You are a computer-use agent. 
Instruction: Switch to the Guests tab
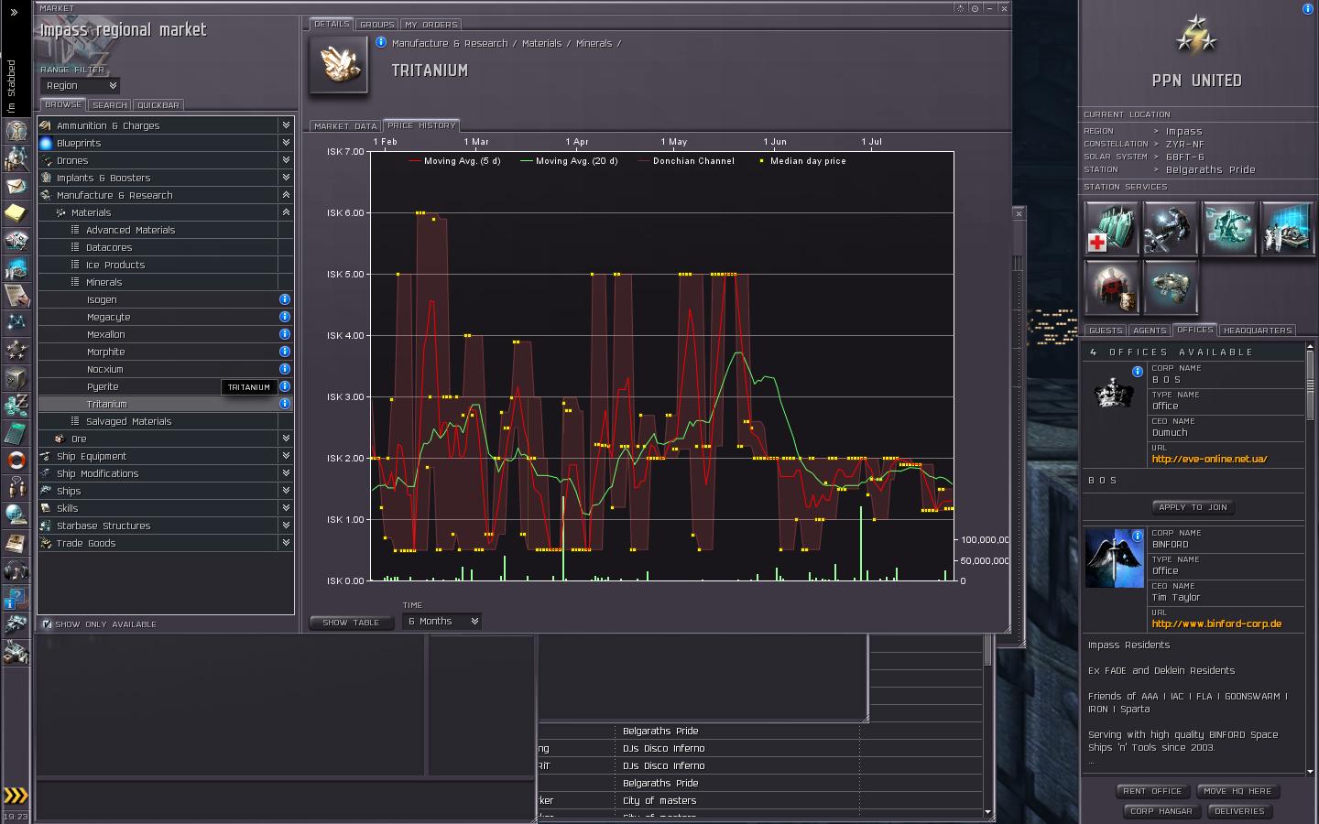tap(1106, 331)
